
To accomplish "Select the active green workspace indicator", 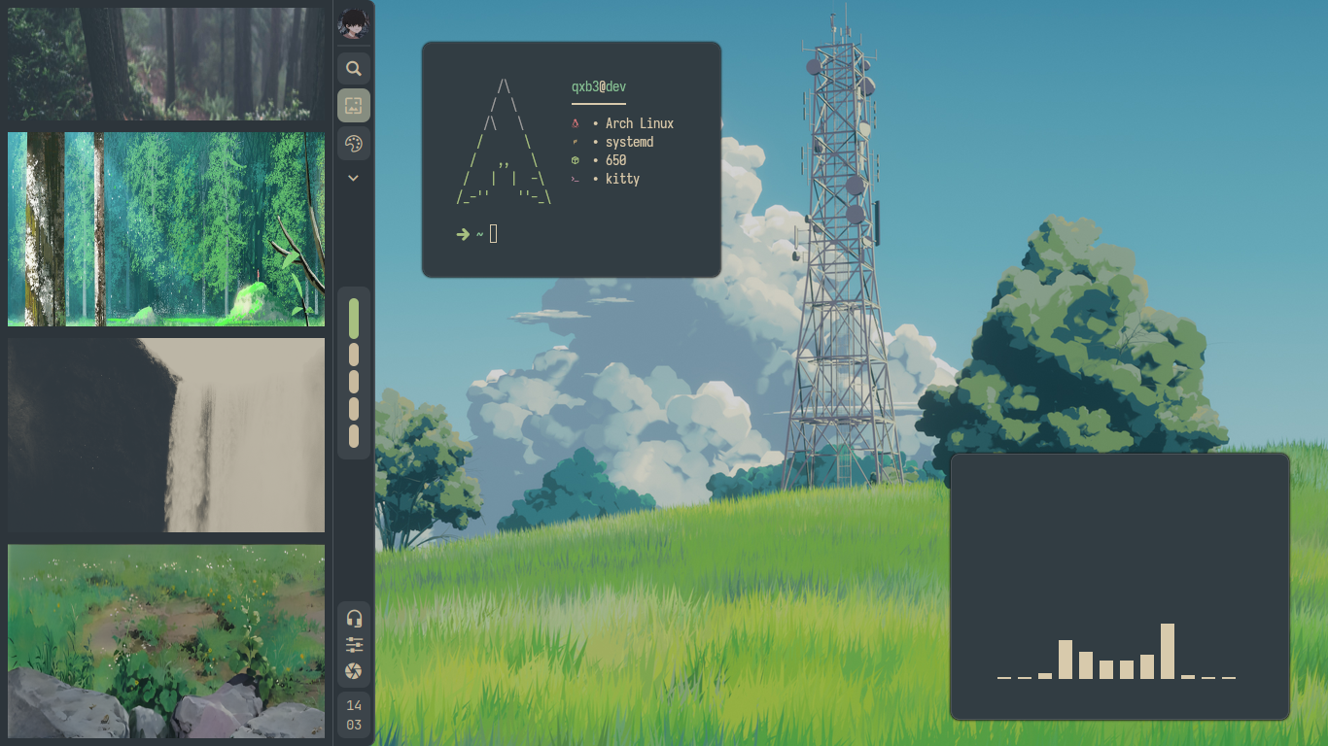I will tap(354, 319).
